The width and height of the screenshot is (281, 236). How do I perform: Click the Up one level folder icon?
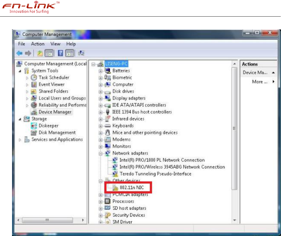coord(40,53)
